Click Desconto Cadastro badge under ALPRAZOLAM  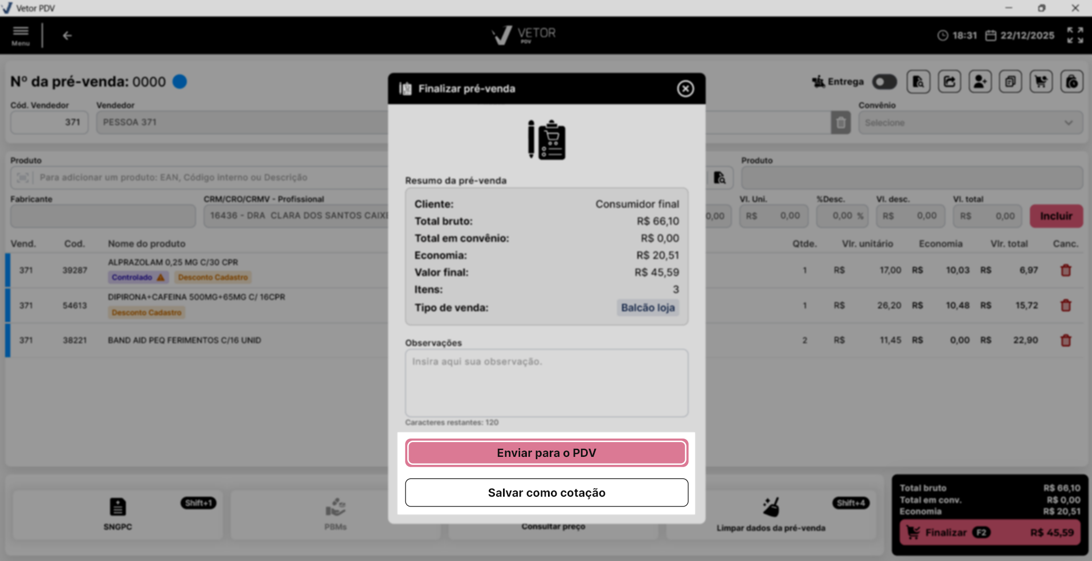tap(213, 278)
